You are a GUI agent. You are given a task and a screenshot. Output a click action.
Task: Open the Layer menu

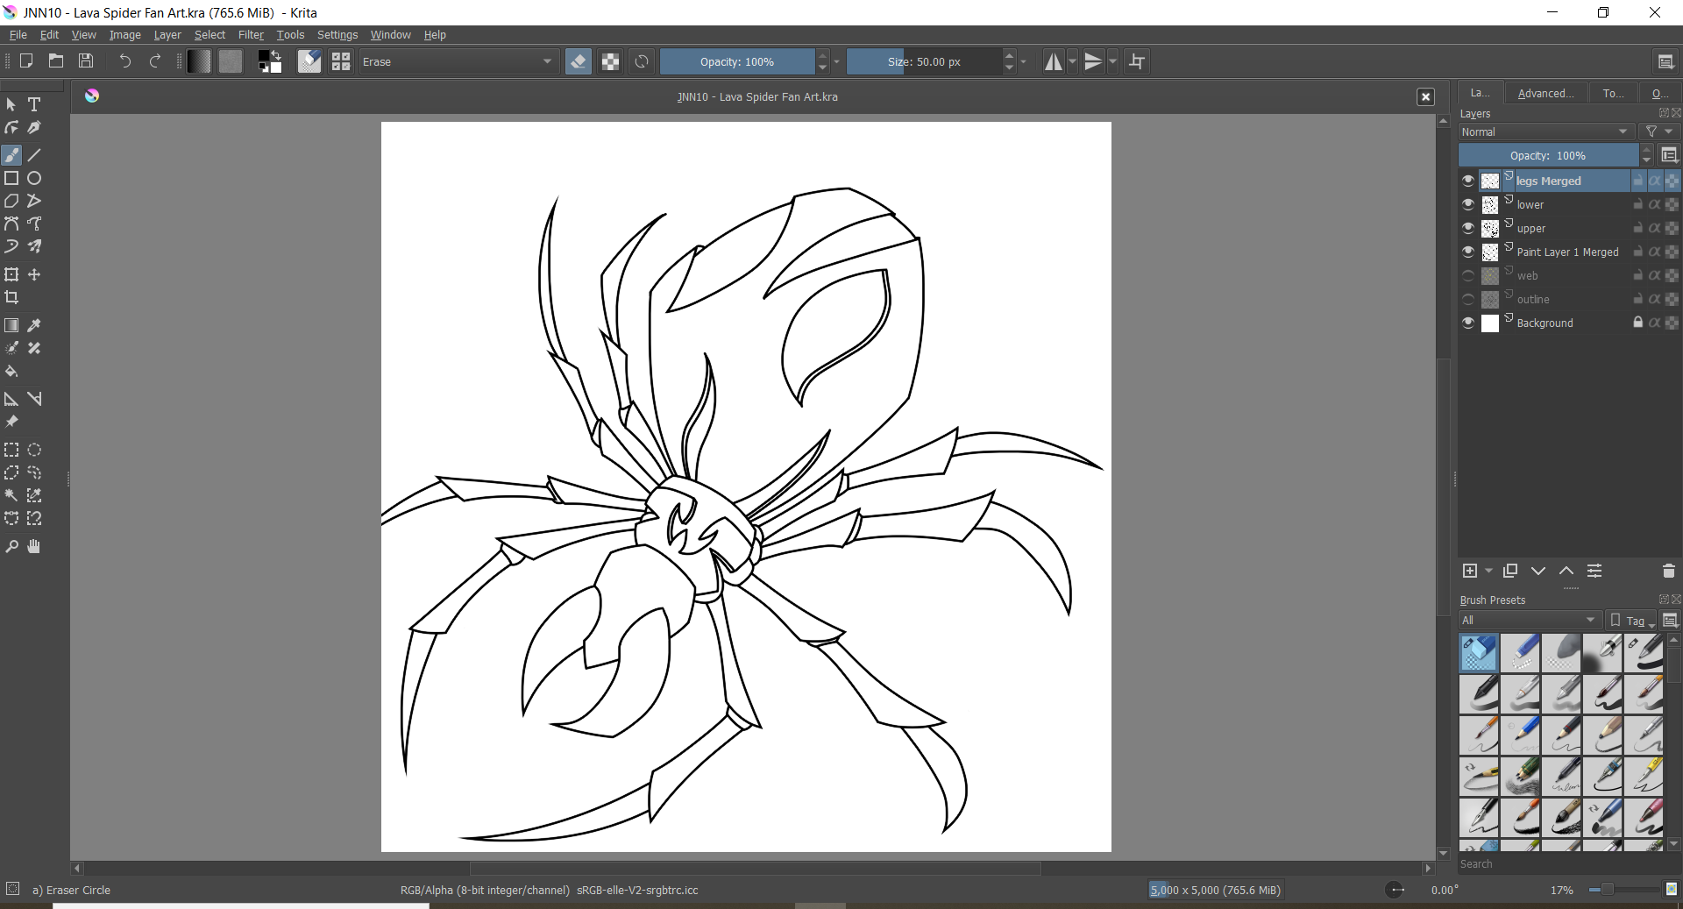(x=167, y=35)
